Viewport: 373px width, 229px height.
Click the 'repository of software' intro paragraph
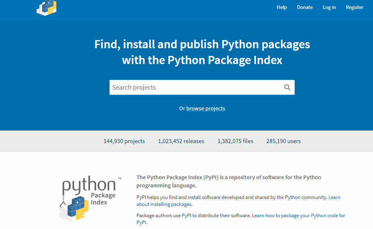point(229,181)
